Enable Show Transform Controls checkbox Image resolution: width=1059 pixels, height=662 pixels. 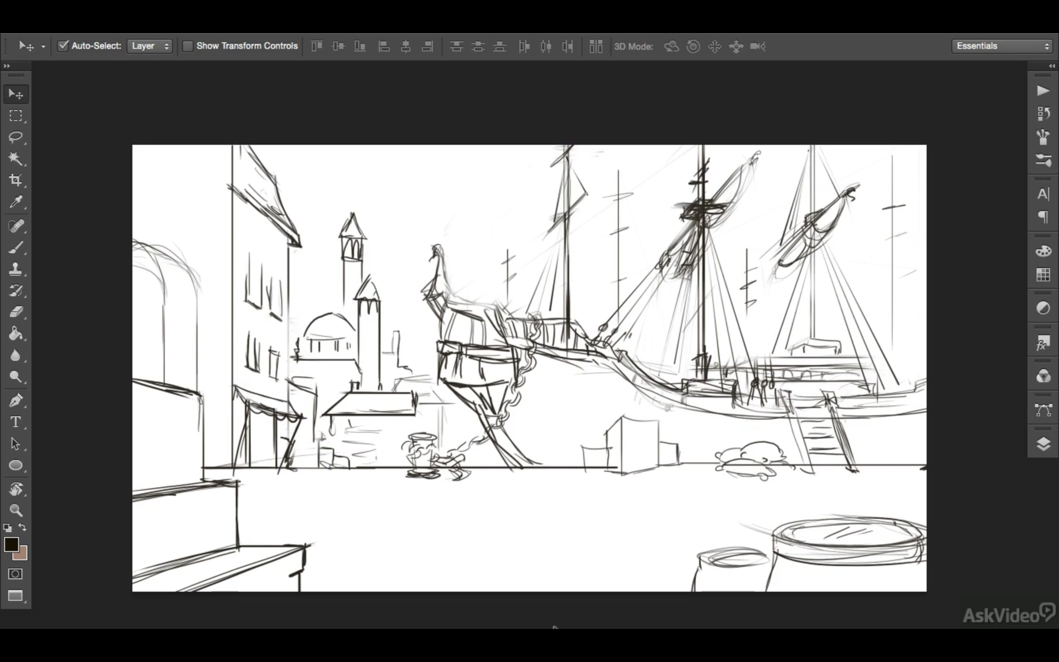(x=187, y=46)
